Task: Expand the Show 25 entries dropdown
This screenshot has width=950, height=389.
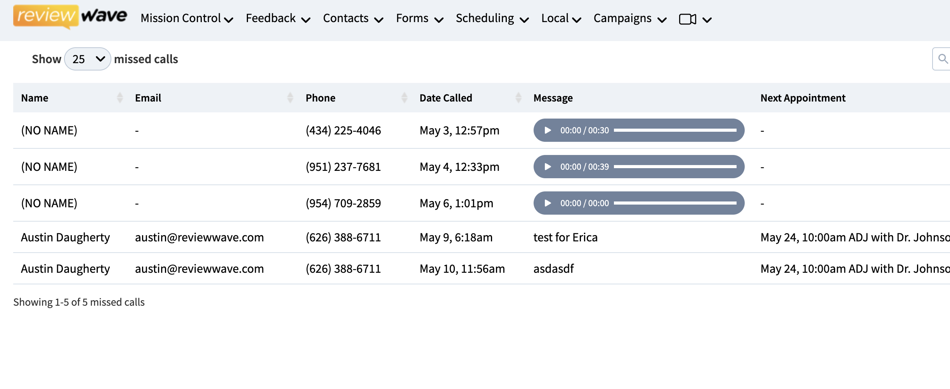Action: (x=88, y=59)
